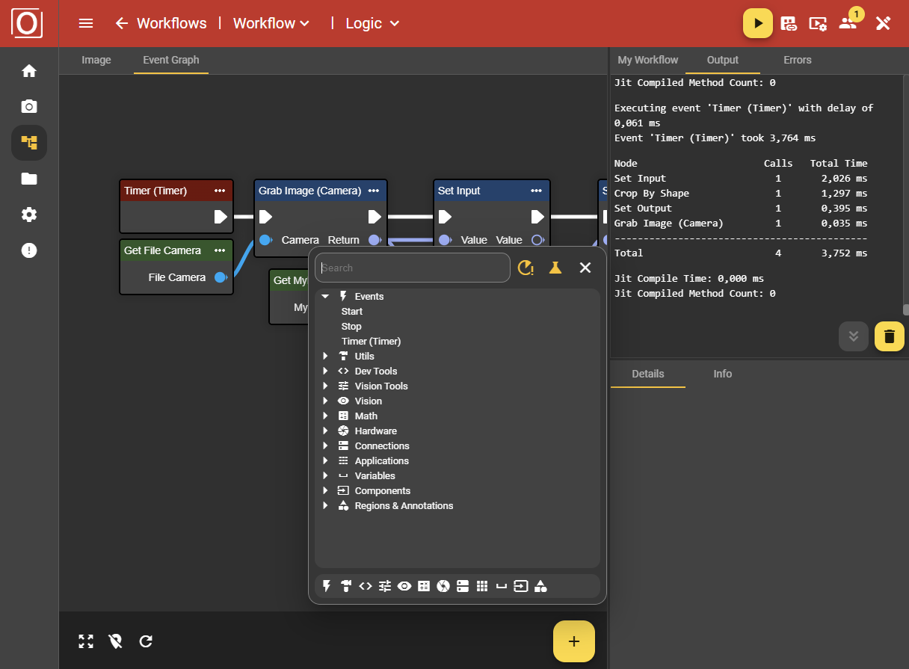Click the yellow add node plus button
This screenshot has width=909, height=669.
click(573, 641)
